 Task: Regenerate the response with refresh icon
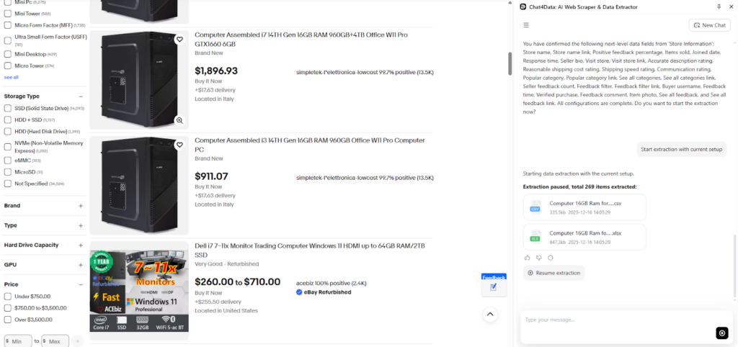[x=550, y=258]
